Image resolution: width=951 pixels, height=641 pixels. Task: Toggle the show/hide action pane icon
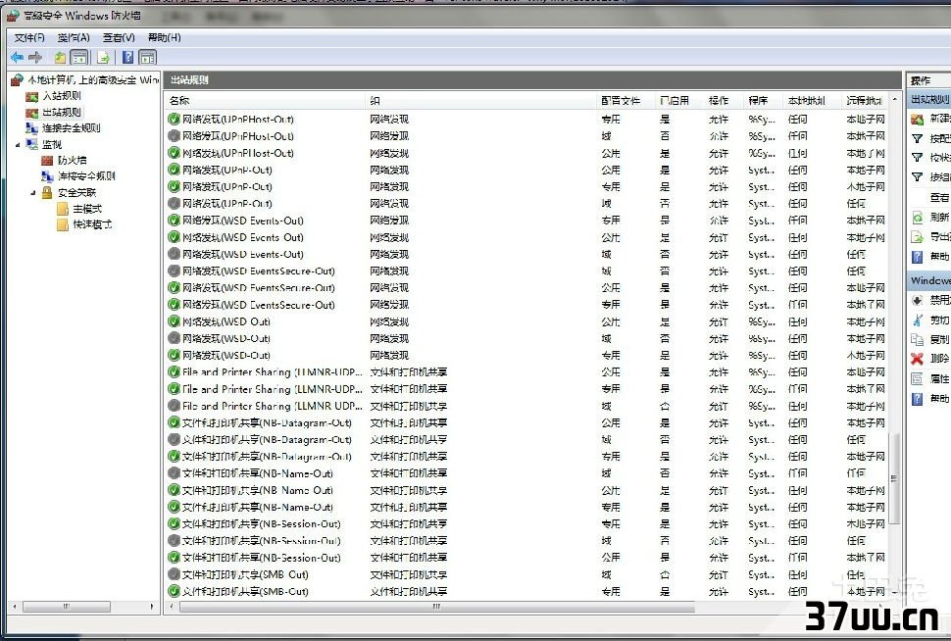[x=147, y=58]
